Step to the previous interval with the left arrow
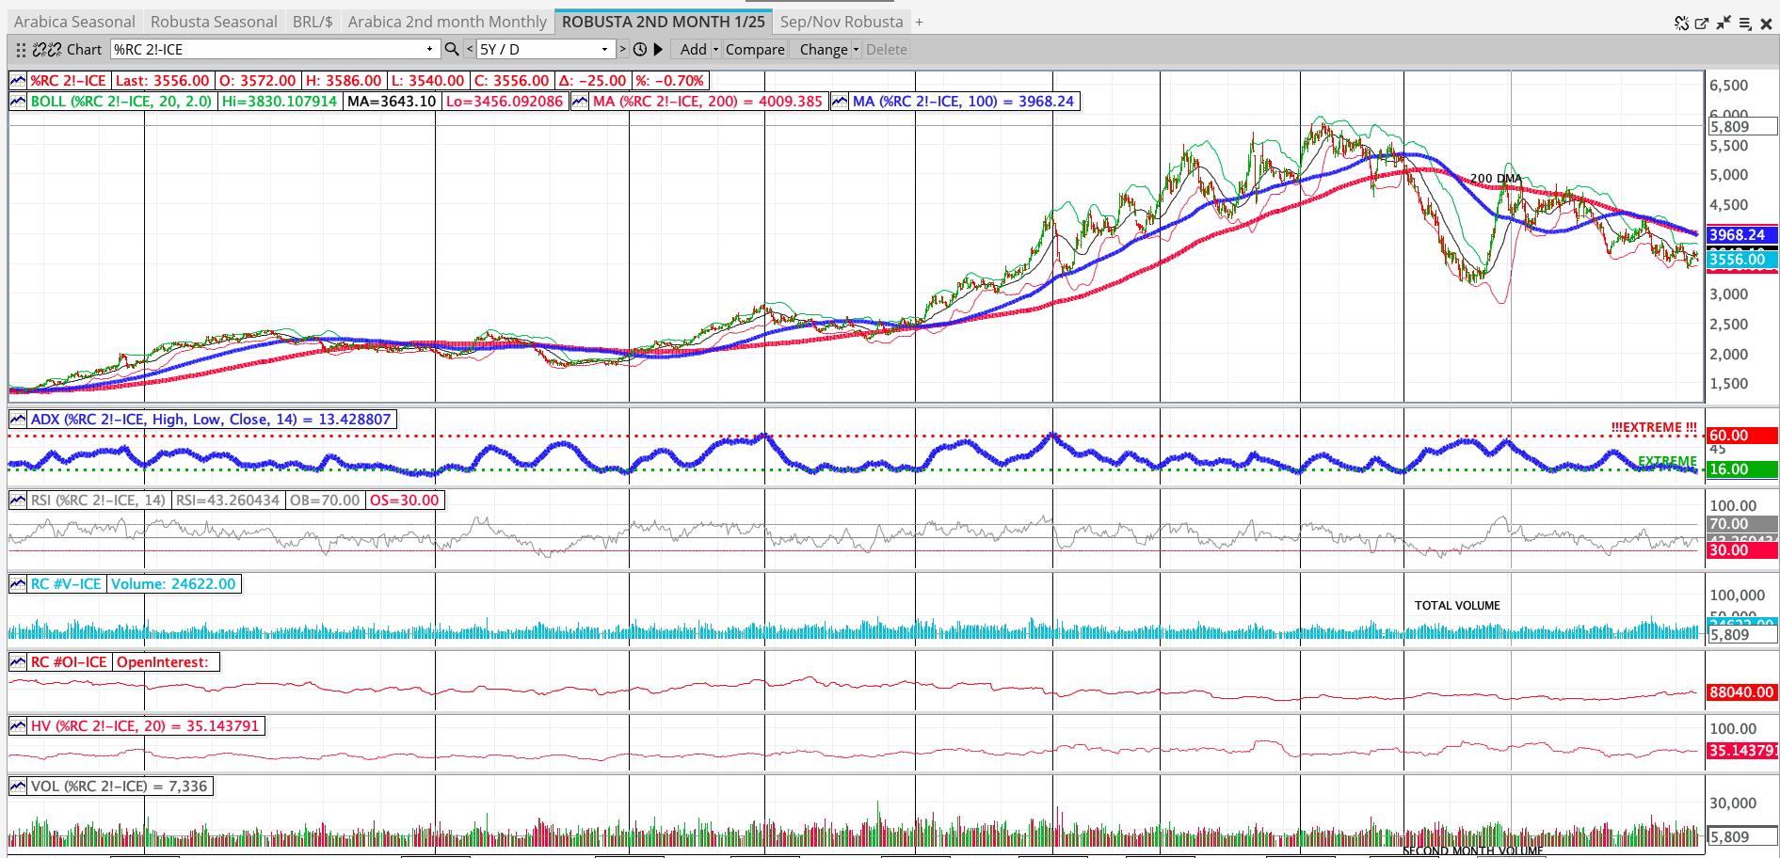Image resolution: width=1780 pixels, height=858 pixels. click(470, 49)
